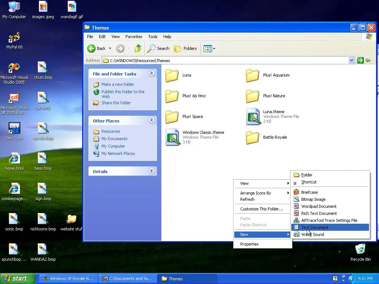Select Microsoft Visual Studio 2005 shortcut
379x284 pixels.
[14, 74]
